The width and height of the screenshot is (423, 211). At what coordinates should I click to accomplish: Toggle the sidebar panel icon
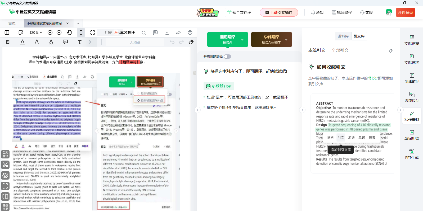pos(7,32)
